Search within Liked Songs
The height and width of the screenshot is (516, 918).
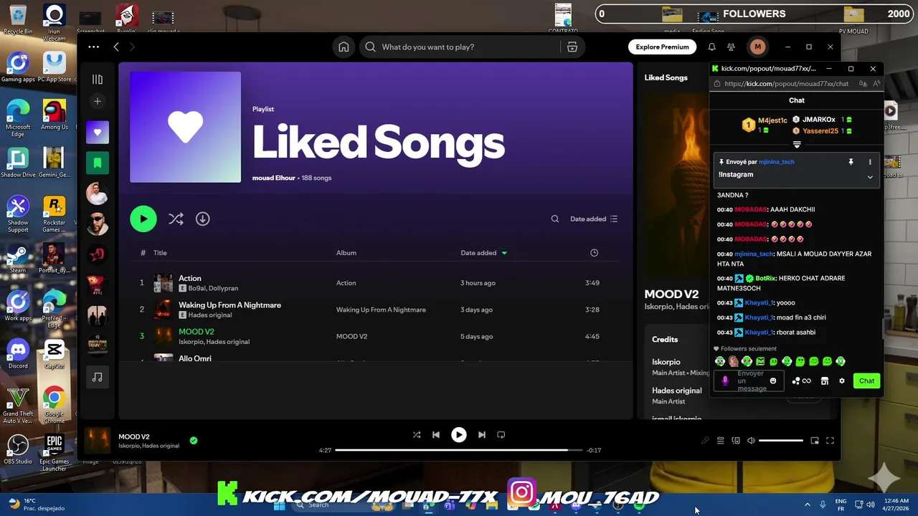554,219
